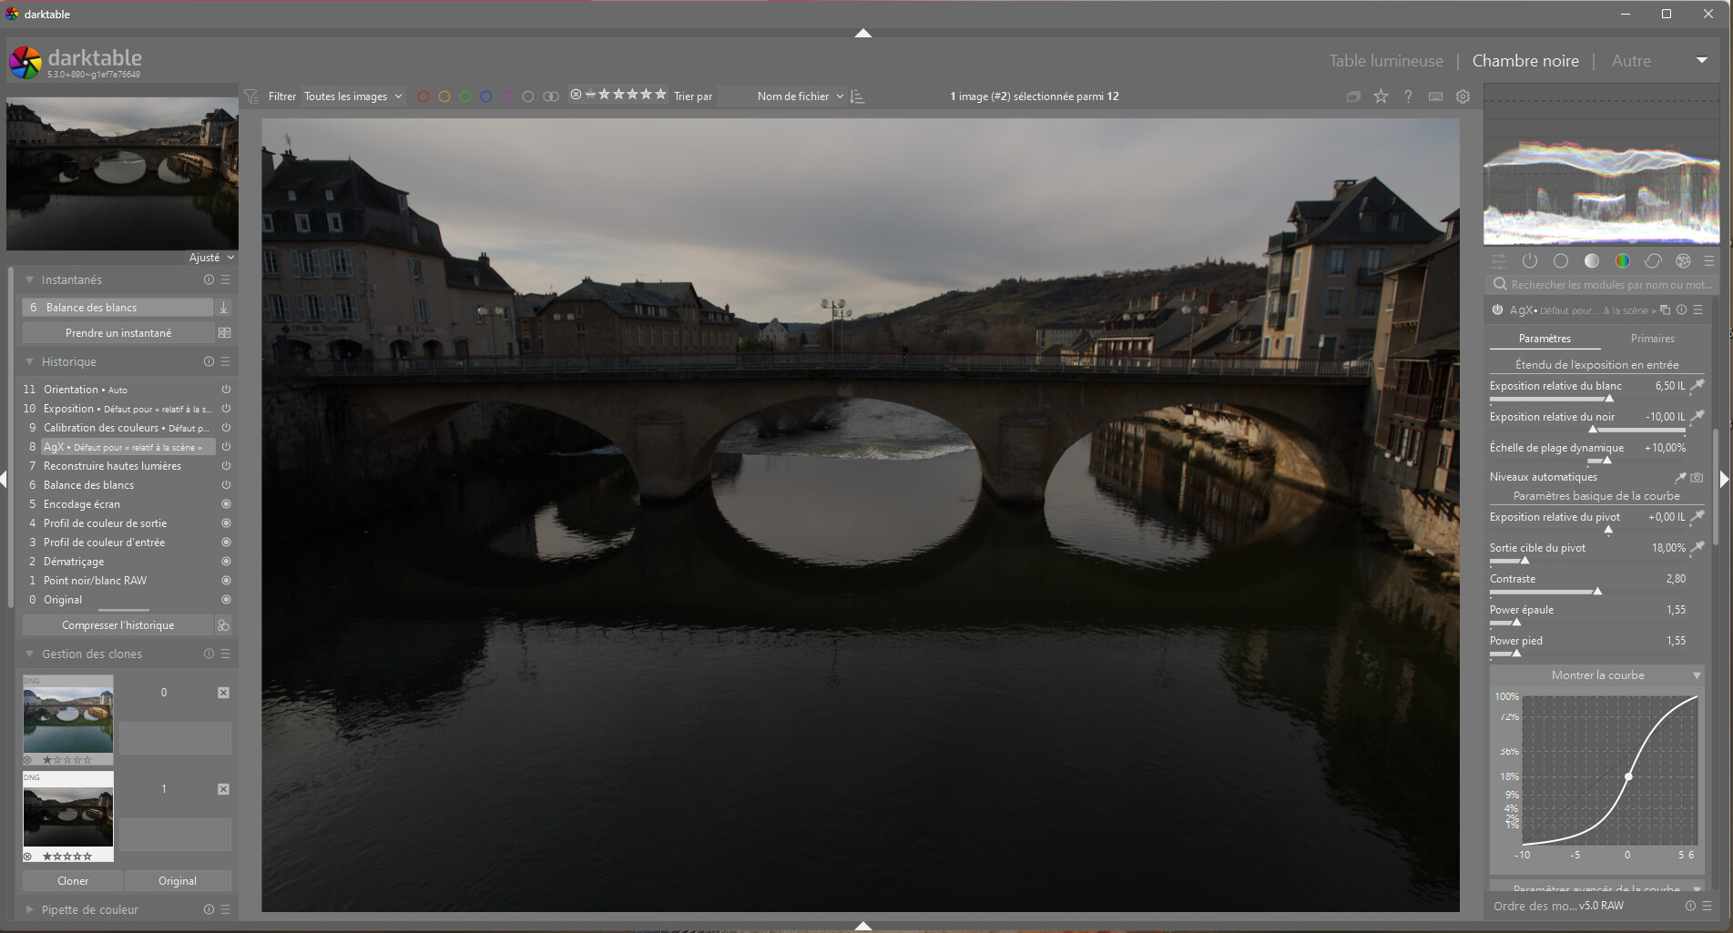Click the keyboard shortcuts icon
Screen dimensions: 1733x933
click(1435, 96)
